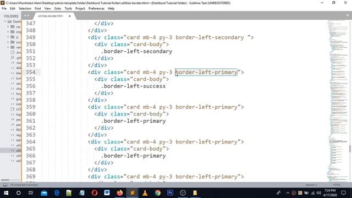
Task: Go to the next tab with right arrow
Action: [28, 15]
